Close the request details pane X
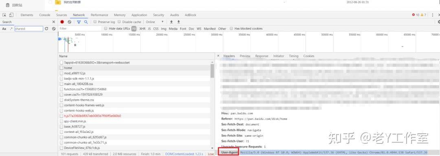Viewport: 440px width, 156px height. point(218,56)
